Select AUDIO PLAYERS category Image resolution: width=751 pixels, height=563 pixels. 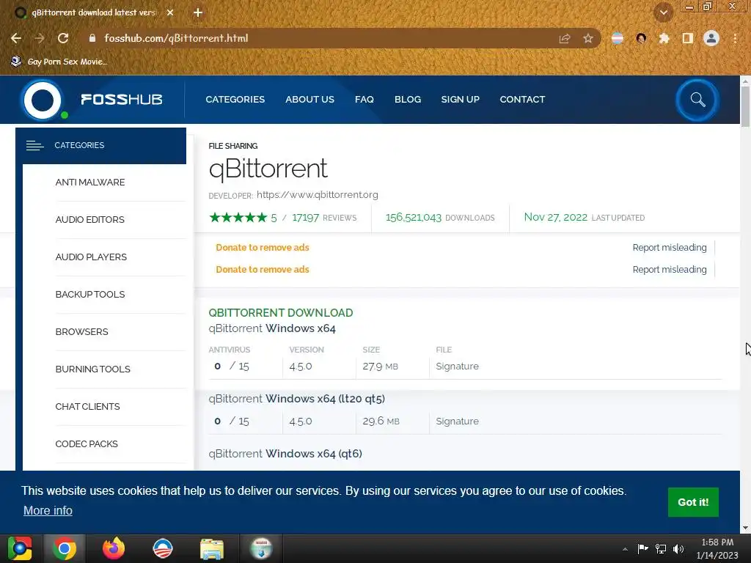pos(91,257)
